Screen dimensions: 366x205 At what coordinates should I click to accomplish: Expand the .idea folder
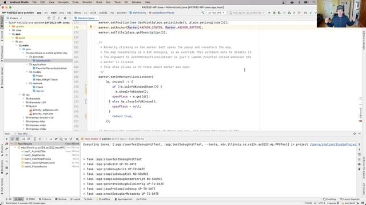coord(10,30)
